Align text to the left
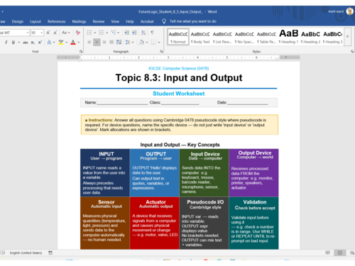This screenshot has width=355, height=266. point(89,43)
